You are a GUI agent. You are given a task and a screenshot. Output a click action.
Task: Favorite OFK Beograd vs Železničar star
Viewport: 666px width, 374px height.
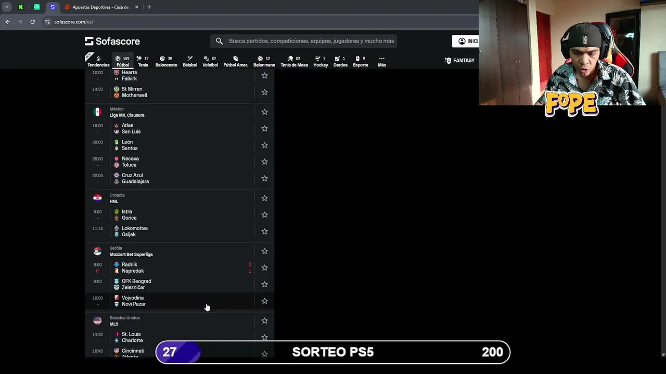tap(264, 285)
